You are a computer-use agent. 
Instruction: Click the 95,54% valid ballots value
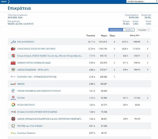126,24
